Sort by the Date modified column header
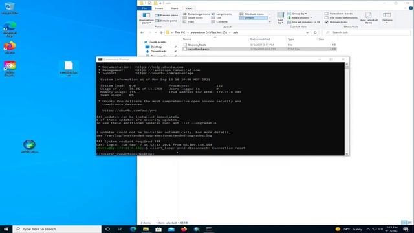 [x=267, y=39]
